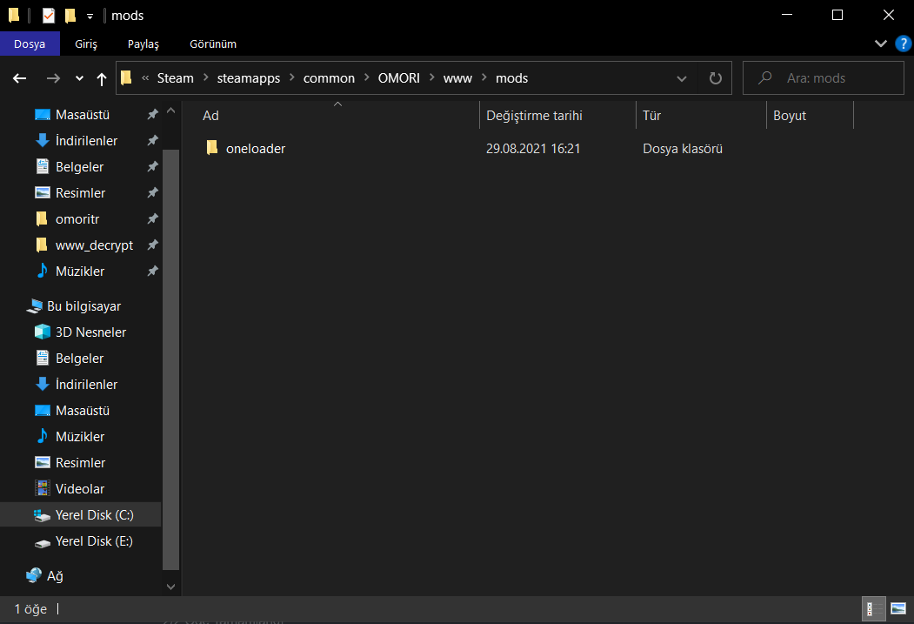This screenshot has width=914, height=624.
Task: Click the Dosya klasörü type cell
Action: coord(682,149)
